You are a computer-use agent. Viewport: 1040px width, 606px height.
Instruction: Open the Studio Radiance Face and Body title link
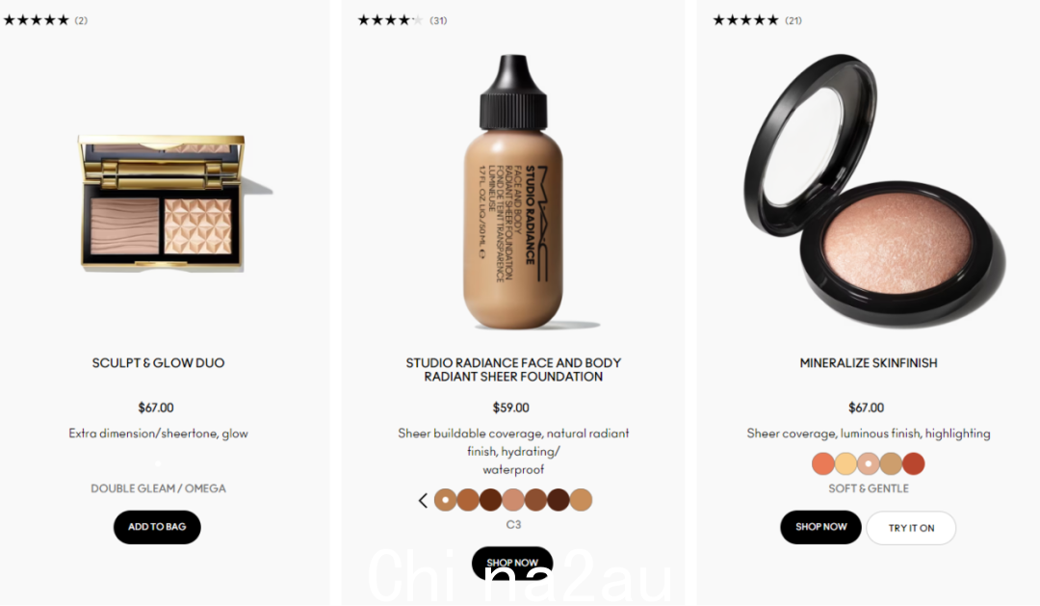pos(513,370)
